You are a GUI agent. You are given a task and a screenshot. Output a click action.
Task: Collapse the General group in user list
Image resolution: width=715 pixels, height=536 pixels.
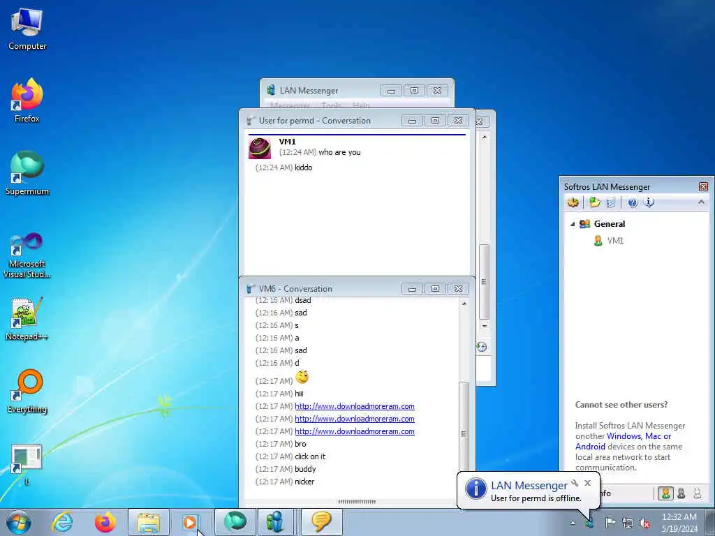click(573, 224)
